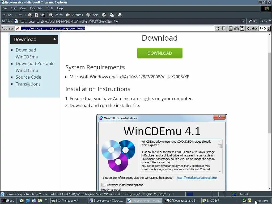Open the View menu
The image size is (272, 204).
(x=23, y=8)
